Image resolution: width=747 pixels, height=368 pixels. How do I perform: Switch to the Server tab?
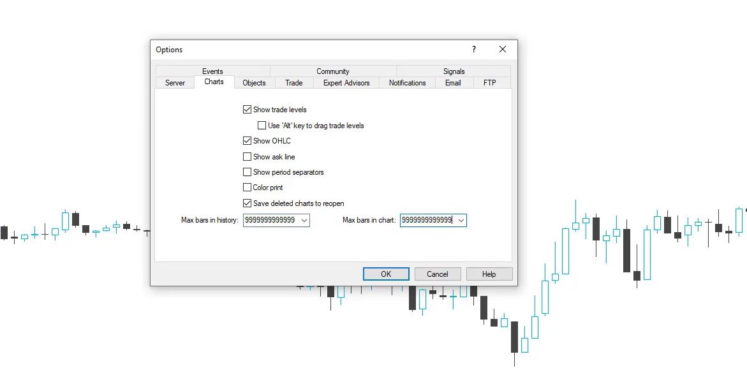[175, 82]
